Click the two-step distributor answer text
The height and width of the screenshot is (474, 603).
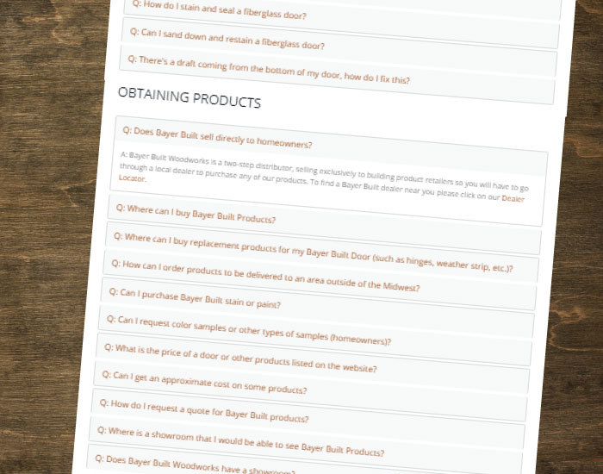[324, 176]
